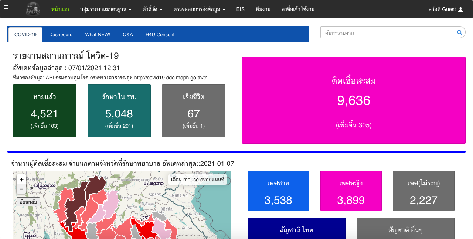Click the search magnifier icon

pos(459,33)
